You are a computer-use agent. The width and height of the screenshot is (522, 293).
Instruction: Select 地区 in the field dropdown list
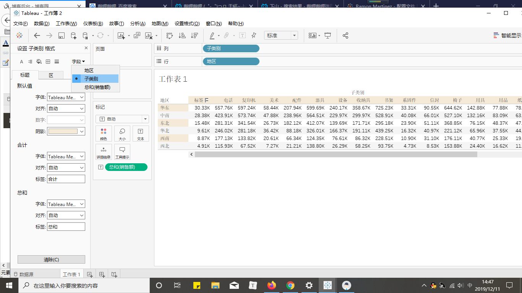96,70
